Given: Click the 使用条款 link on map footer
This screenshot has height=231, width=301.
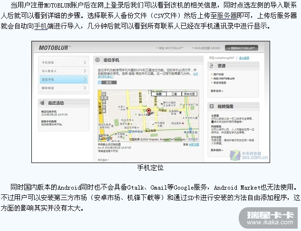Looking at the screenshot, I should click(193, 139).
